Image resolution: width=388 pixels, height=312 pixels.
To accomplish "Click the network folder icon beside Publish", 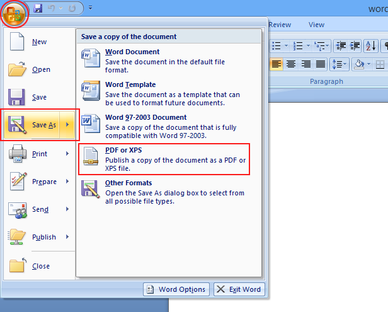I will pos(17,237).
